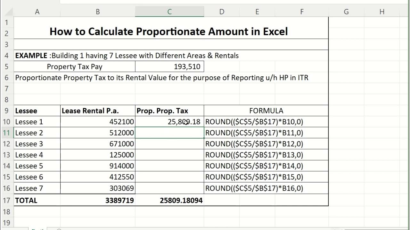This screenshot has width=410, height=230.
Task: Click the FORMULA header cell
Action: coord(266,111)
